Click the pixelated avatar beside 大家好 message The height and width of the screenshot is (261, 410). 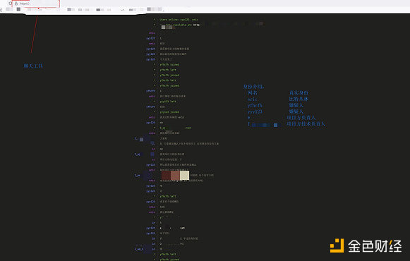click(x=141, y=139)
